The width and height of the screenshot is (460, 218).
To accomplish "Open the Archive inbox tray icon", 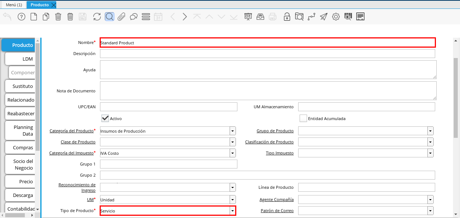I will 260,17.
